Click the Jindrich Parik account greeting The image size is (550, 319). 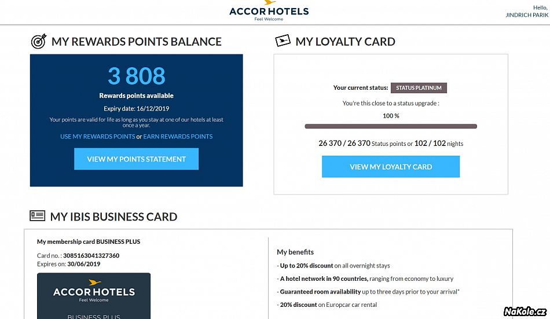[x=527, y=11]
